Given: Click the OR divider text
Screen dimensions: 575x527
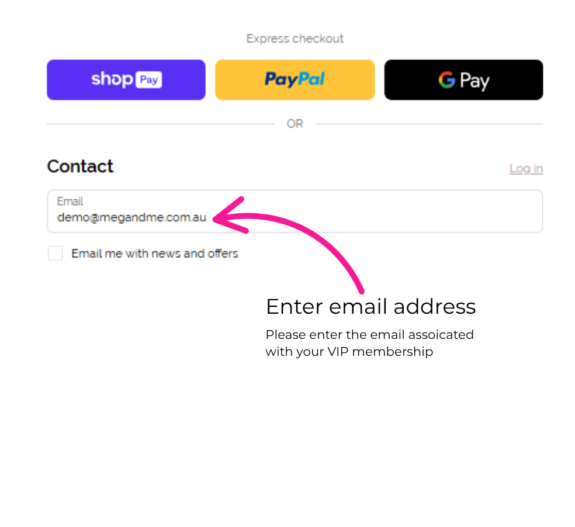Looking at the screenshot, I should tap(295, 124).
